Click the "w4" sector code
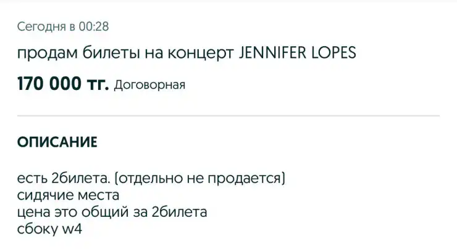Image resolution: width=457 pixels, height=252 pixels. coord(71,230)
